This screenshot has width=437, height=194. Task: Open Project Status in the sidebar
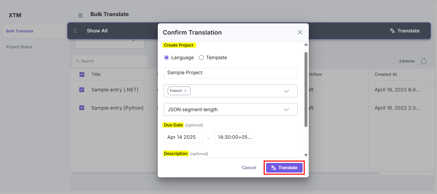[19, 47]
